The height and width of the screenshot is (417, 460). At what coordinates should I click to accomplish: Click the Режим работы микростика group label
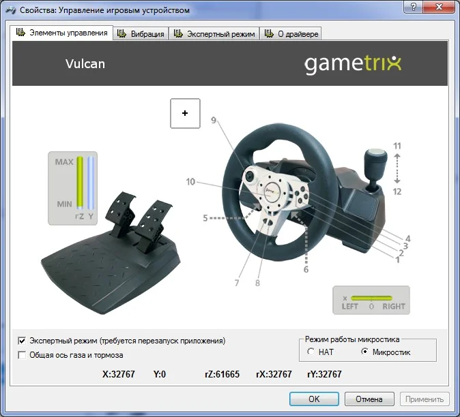[x=352, y=339]
